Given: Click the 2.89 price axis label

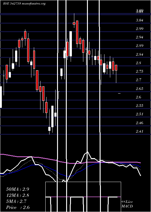Looking at the screenshot, I should pos(140,46).
